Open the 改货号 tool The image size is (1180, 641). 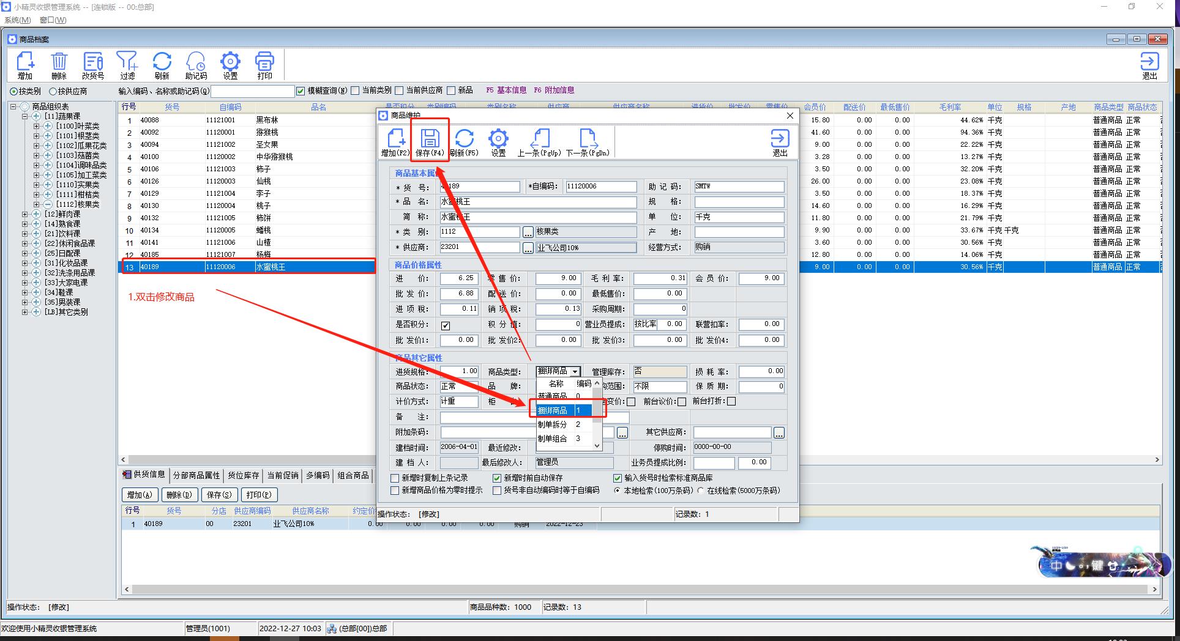(x=93, y=65)
